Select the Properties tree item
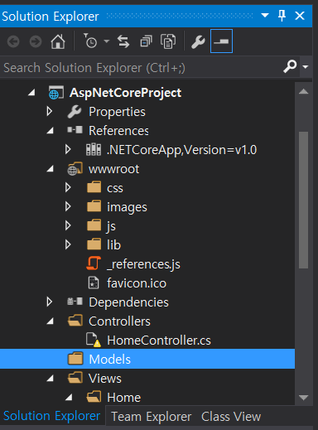The width and height of the screenshot is (318, 430). (117, 112)
